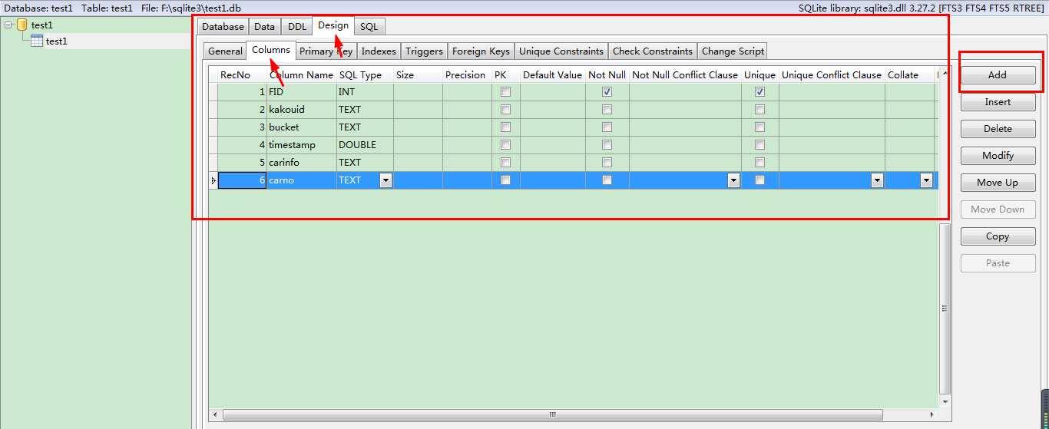The width and height of the screenshot is (1049, 429).
Task: Click the vertical scrollbar up arrow
Action: 945,73
